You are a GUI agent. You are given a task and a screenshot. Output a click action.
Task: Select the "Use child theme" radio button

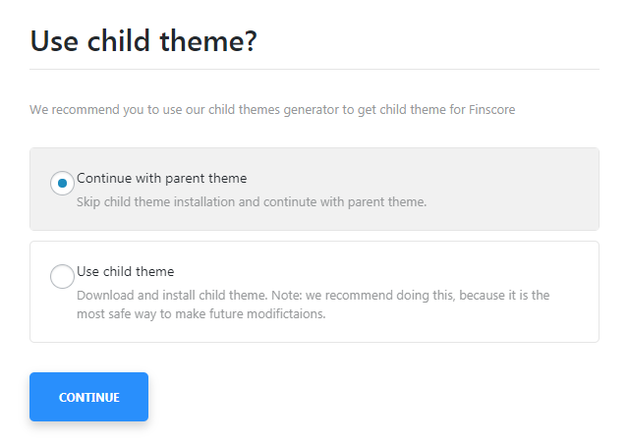click(x=62, y=277)
